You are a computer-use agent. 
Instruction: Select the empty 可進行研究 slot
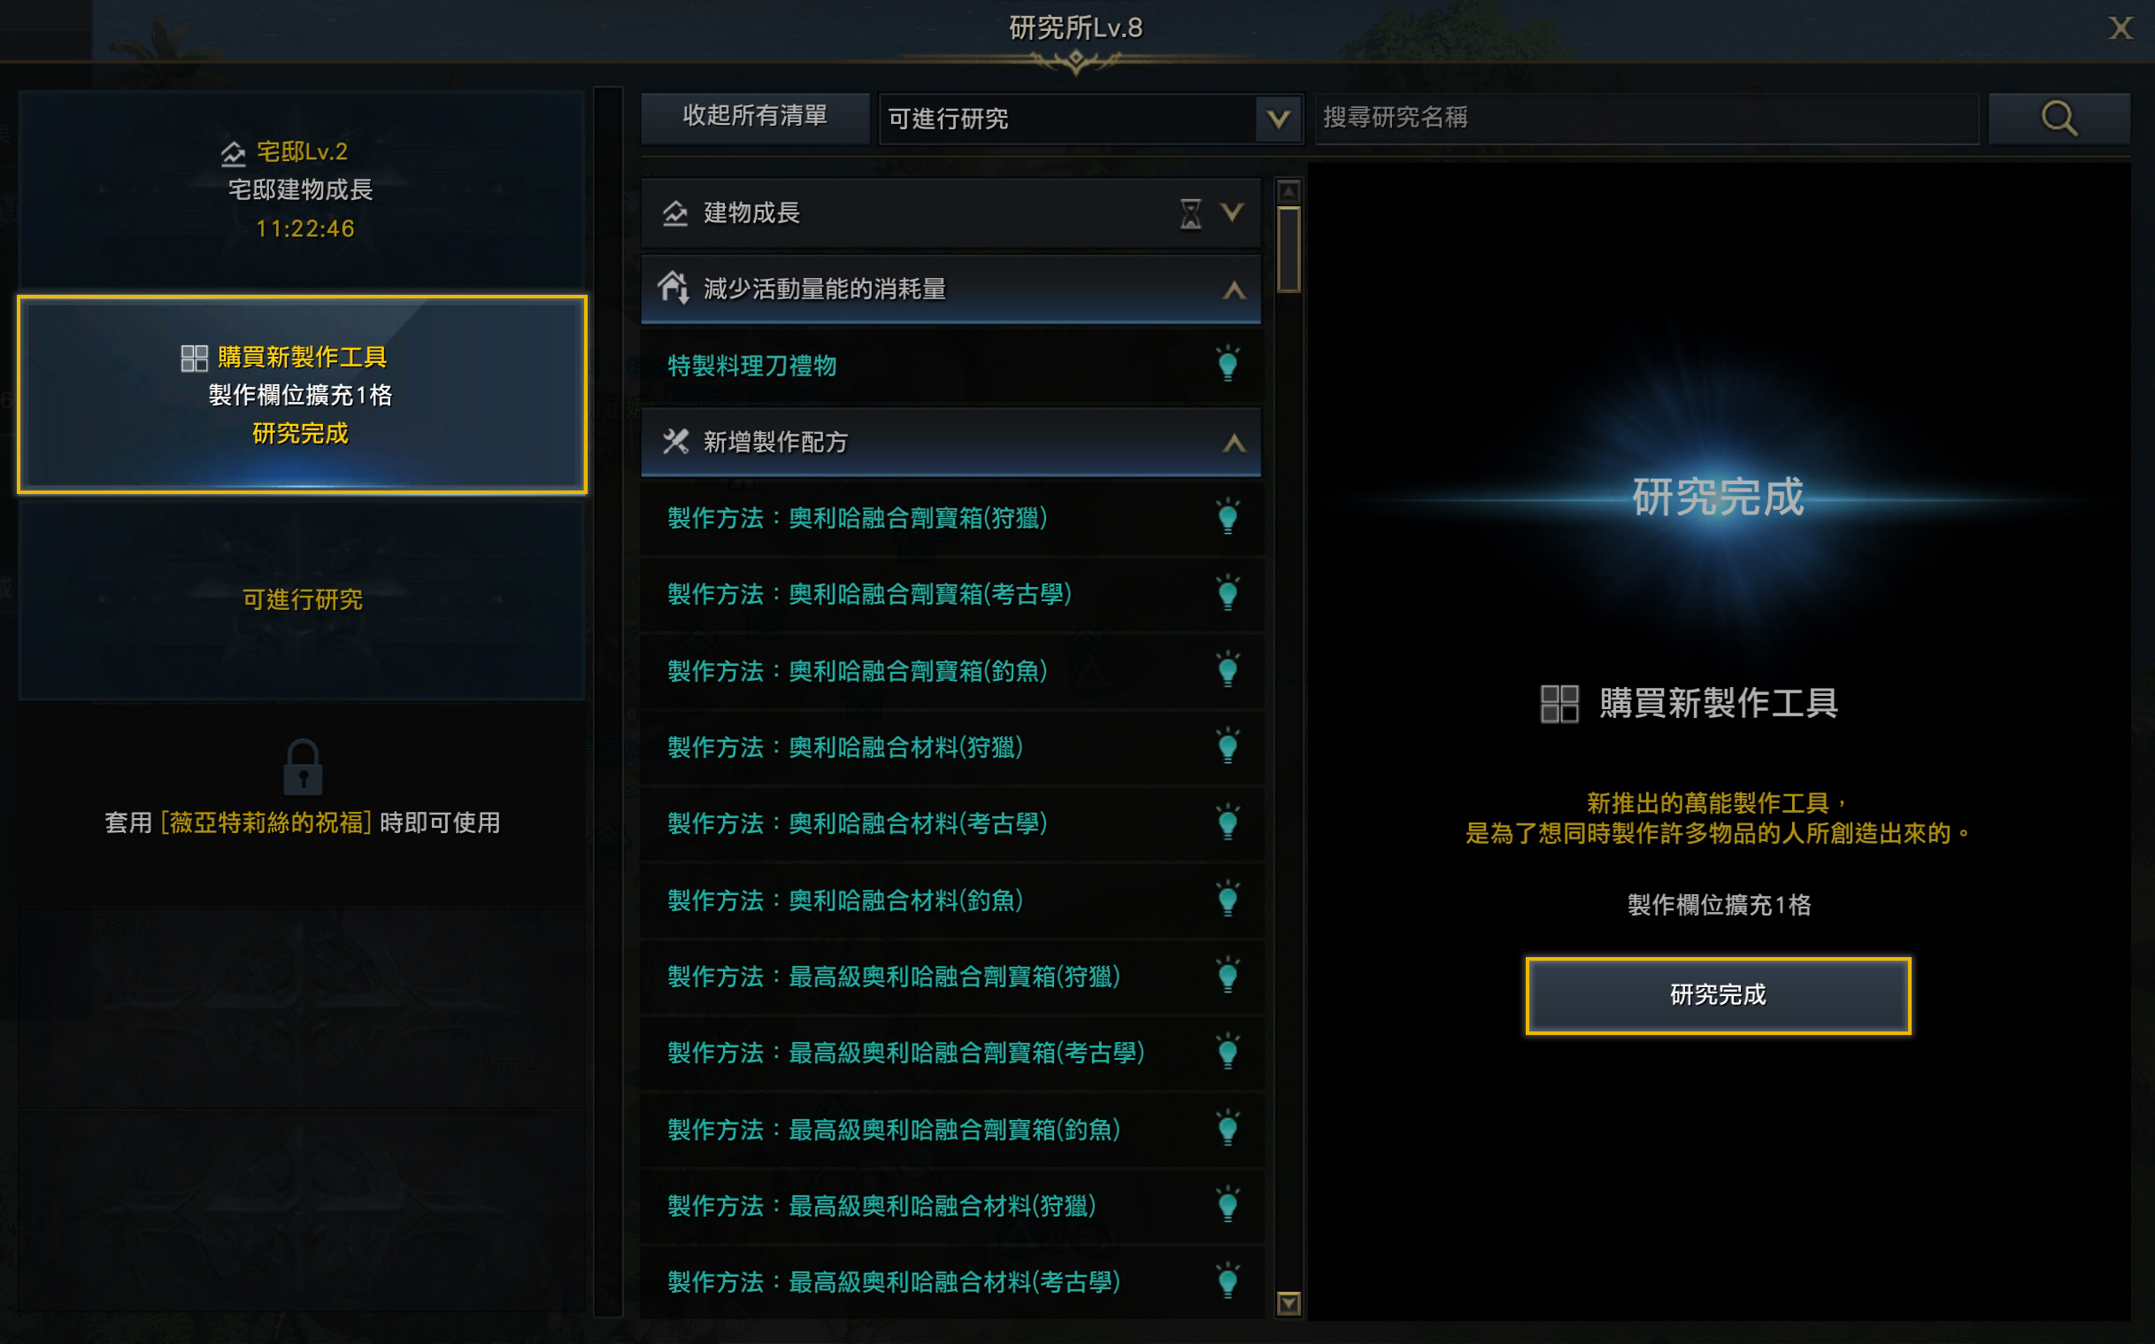click(302, 600)
